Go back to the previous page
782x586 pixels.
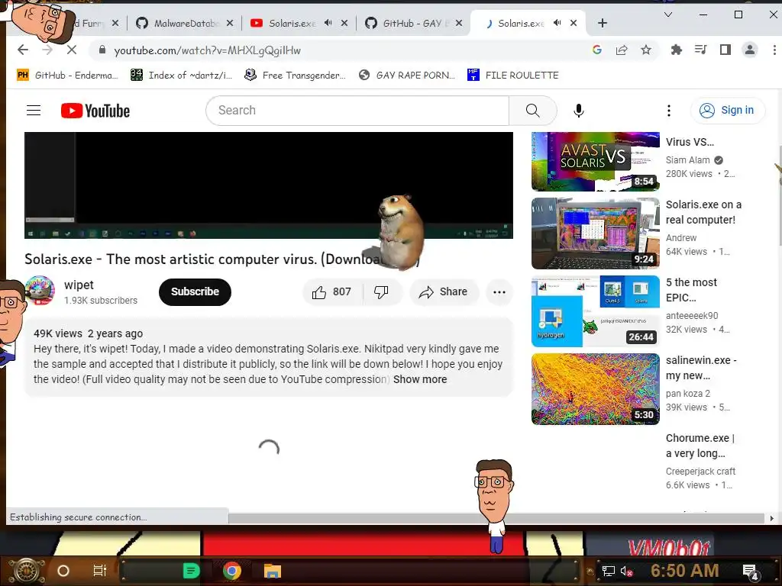pyautogui.click(x=23, y=50)
